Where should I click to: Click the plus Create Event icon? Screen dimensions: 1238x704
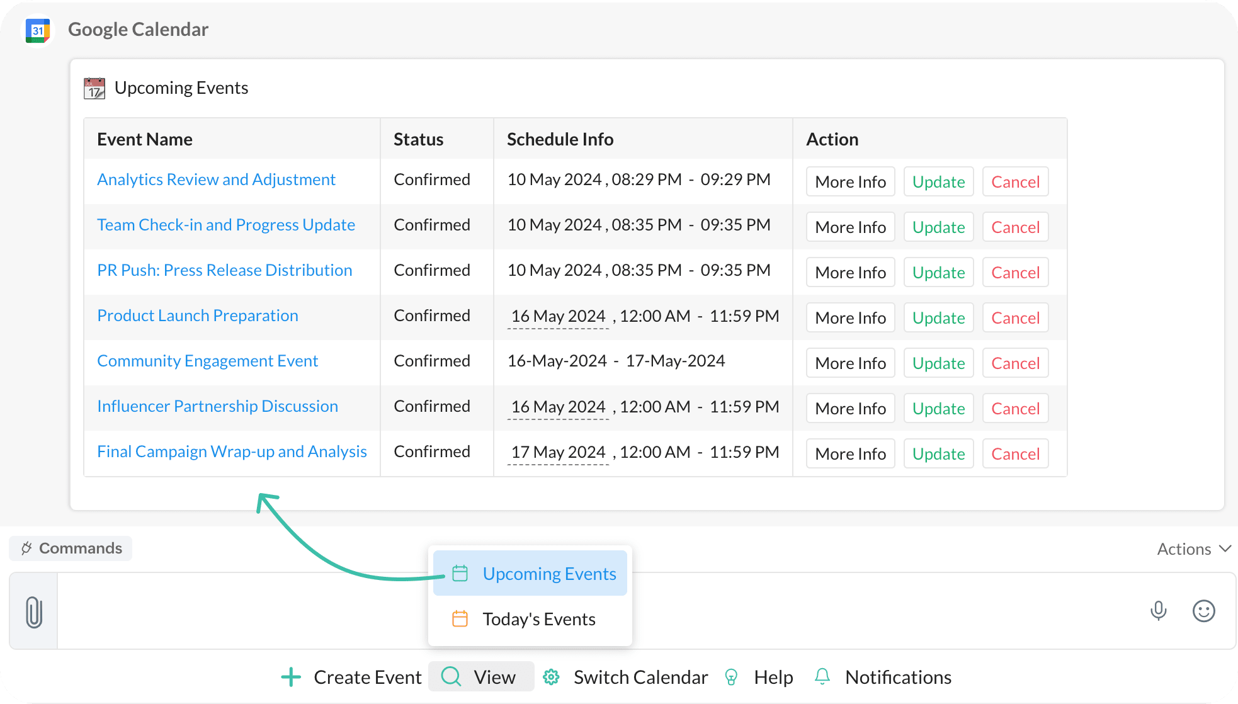pyautogui.click(x=291, y=677)
